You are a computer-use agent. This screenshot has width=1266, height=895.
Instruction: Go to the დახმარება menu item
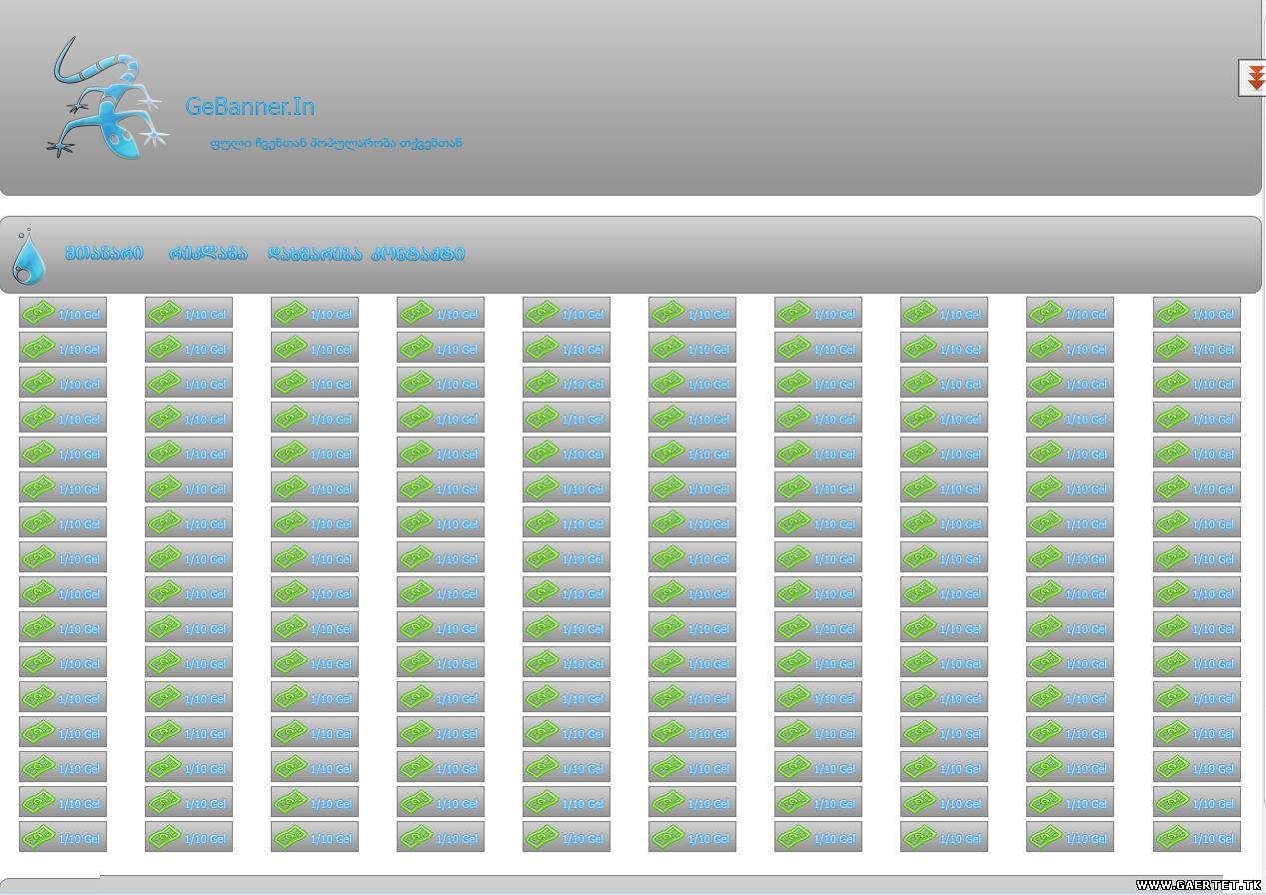tap(314, 254)
